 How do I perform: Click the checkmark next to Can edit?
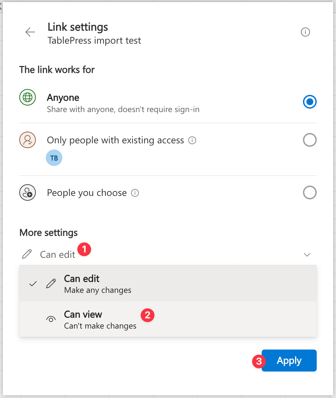33,284
